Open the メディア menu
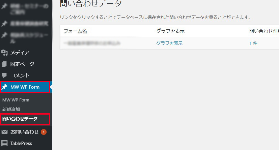Viewport: 279px width, 150px height. [20, 53]
